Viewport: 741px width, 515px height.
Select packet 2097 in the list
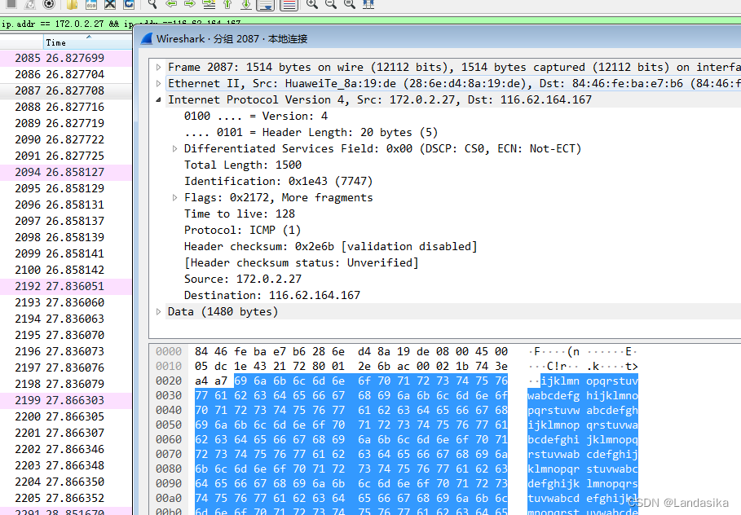coord(66,221)
